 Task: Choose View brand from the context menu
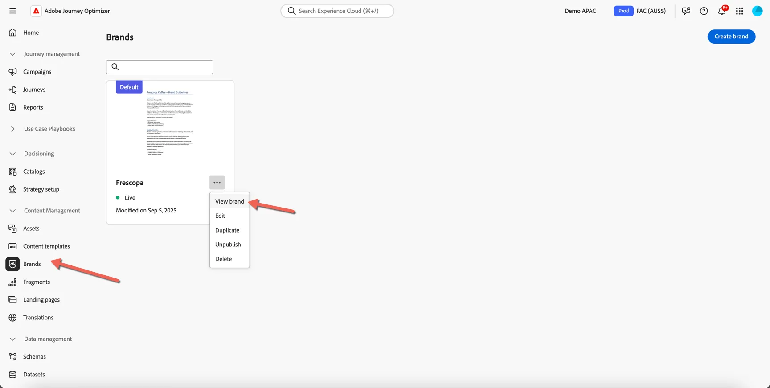[x=229, y=201]
